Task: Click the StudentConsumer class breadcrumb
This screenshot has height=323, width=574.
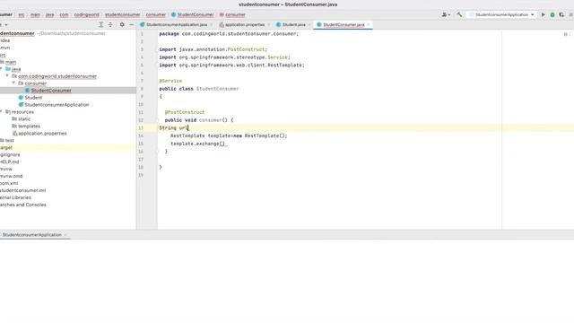Action: click(x=193, y=14)
